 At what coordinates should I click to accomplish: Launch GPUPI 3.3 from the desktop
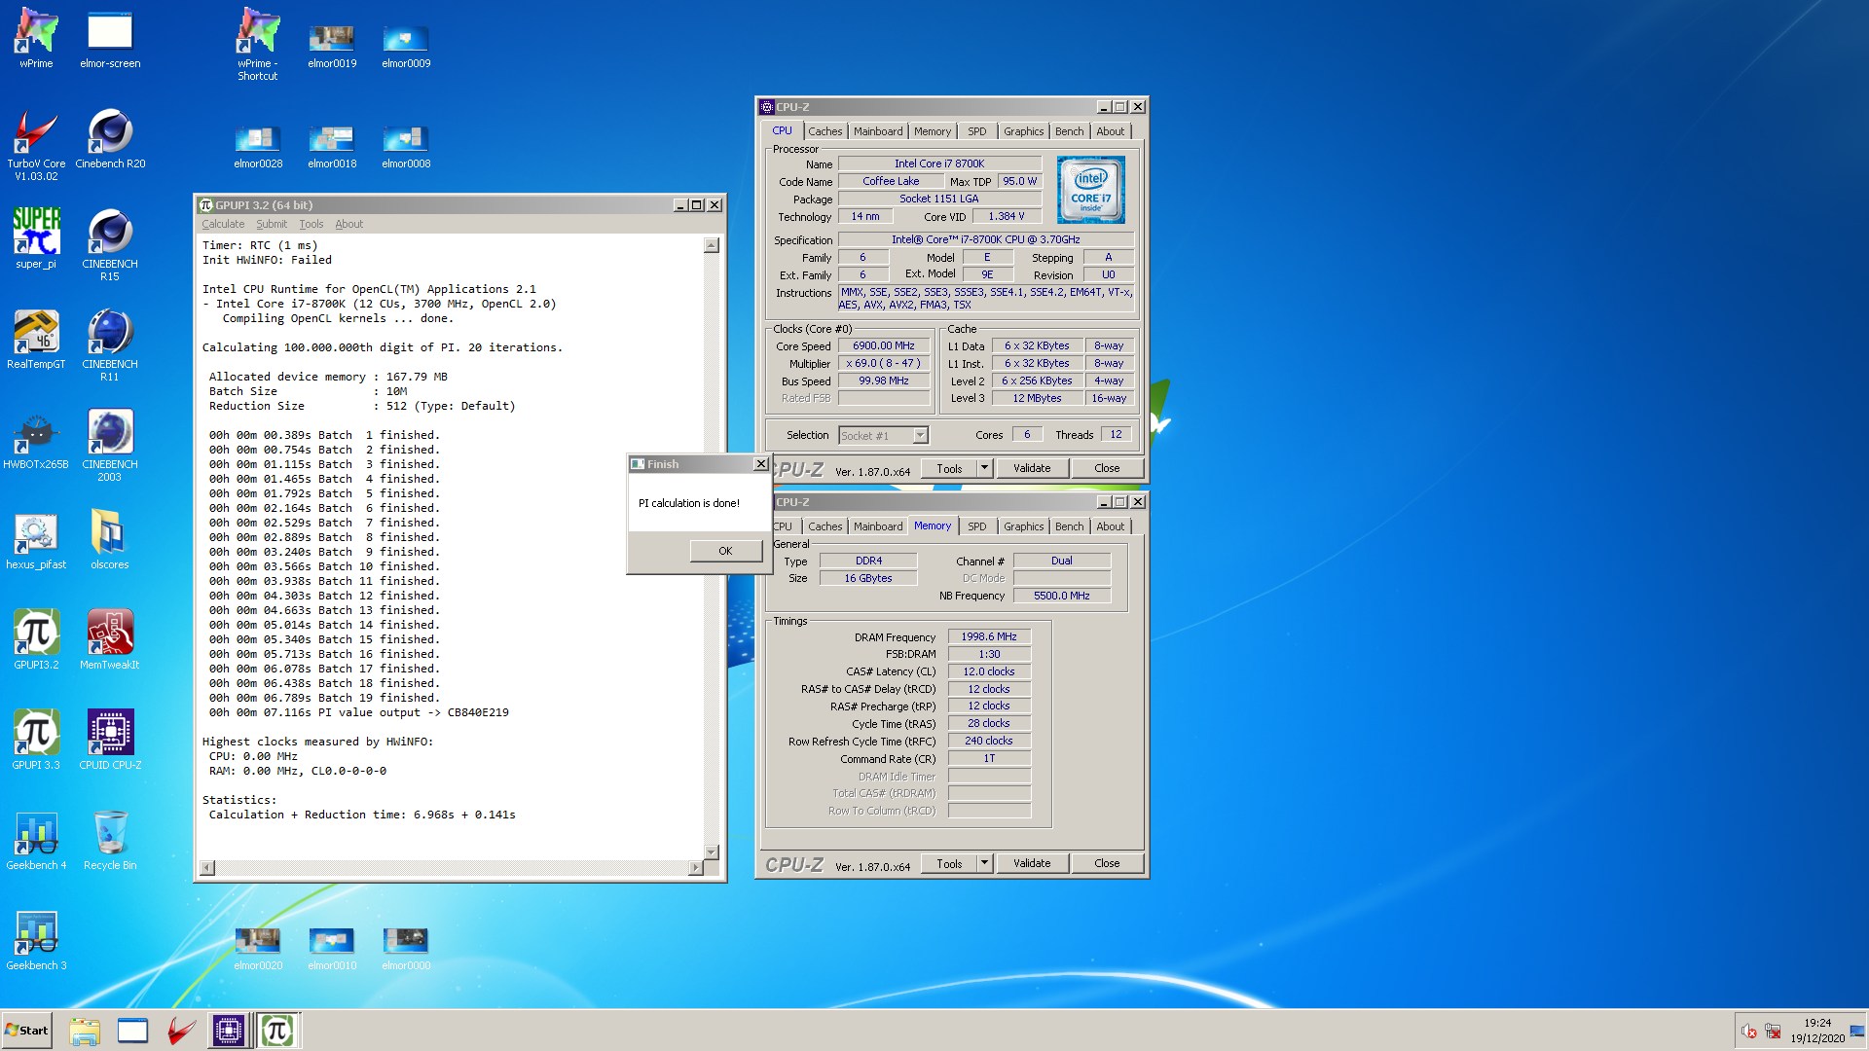[x=36, y=740]
